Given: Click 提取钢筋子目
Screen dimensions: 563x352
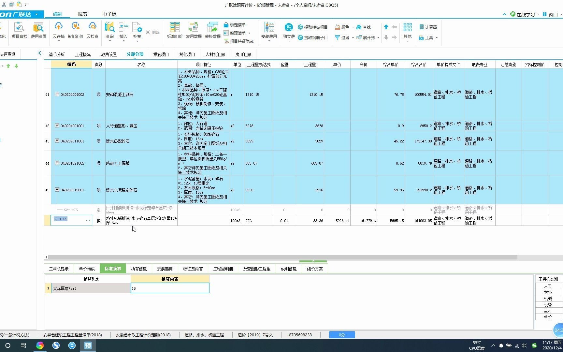Looking at the screenshot, I should (x=313, y=37).
